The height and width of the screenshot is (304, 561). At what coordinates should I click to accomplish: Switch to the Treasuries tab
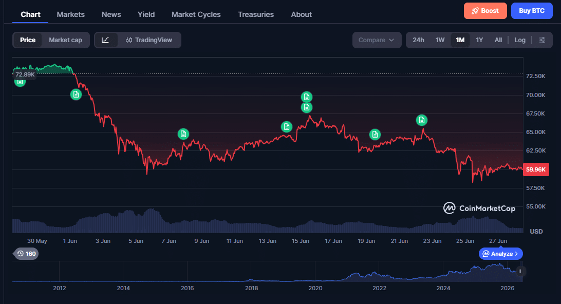pos(256,14)
